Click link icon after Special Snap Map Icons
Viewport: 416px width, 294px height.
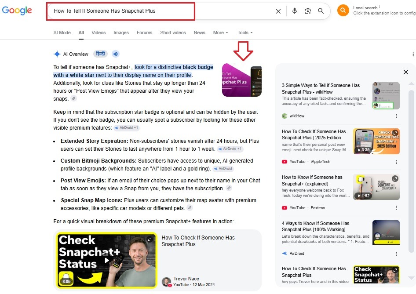(x=190, y=208)
